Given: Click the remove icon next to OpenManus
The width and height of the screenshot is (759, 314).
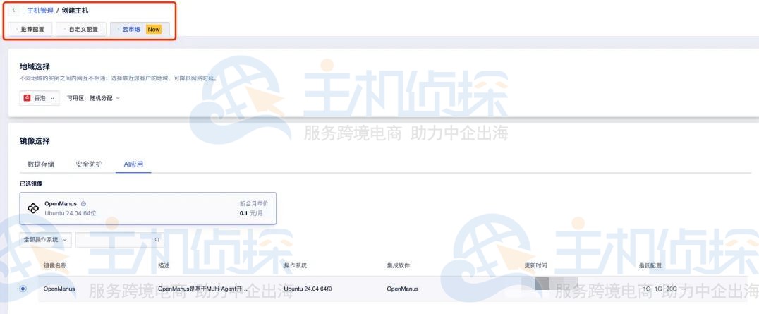Looking at the screenshot, I should pyautogui.click(x=84, y=204).
